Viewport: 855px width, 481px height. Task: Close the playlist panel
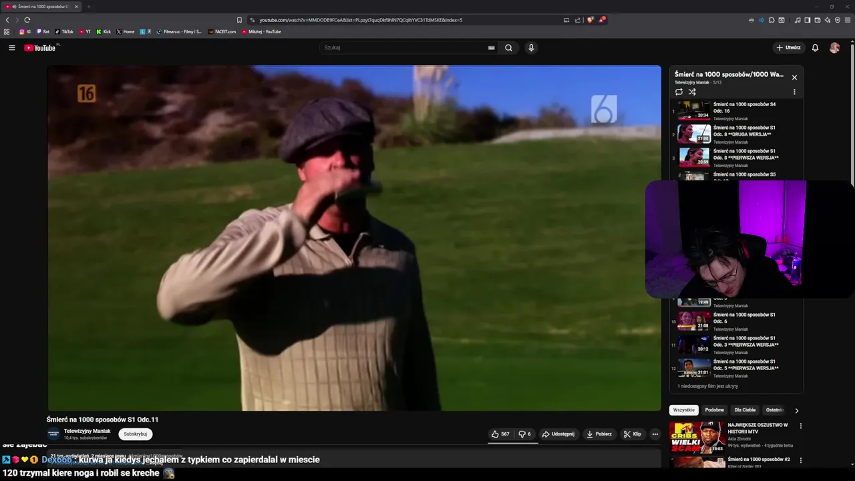794,77
